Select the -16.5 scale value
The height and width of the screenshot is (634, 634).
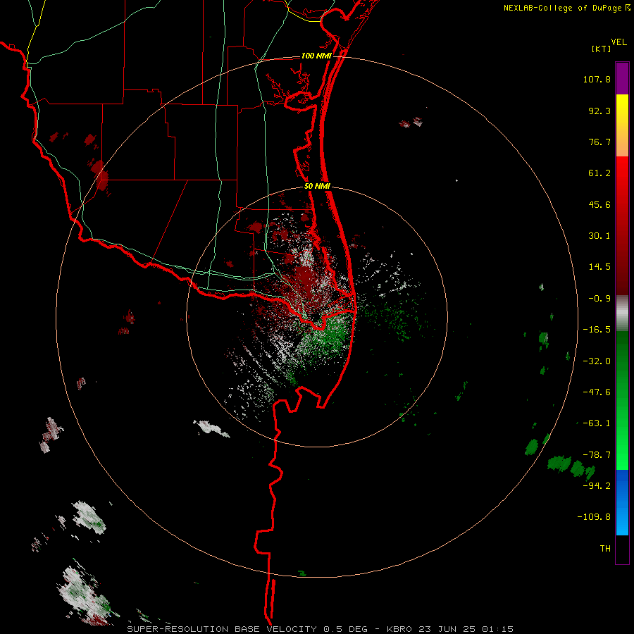click(x=597, y=330)
